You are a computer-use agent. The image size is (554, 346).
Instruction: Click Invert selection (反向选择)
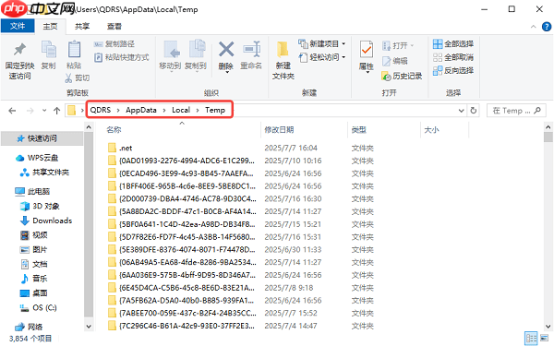tap(453, 70)
